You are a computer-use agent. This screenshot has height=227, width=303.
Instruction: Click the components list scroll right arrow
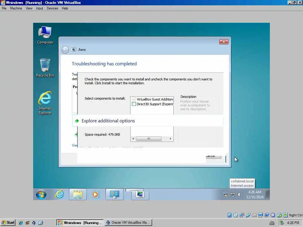(170, 139)
